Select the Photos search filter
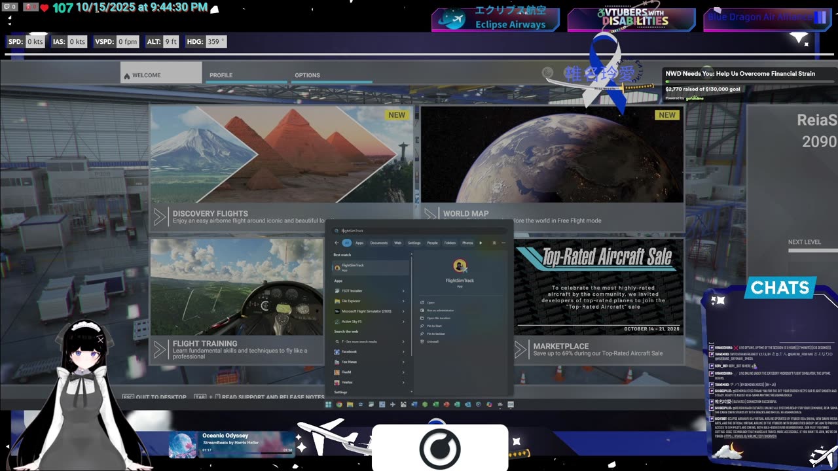The width and height of the screenshot is (838, 471). (x=467, y=243)
